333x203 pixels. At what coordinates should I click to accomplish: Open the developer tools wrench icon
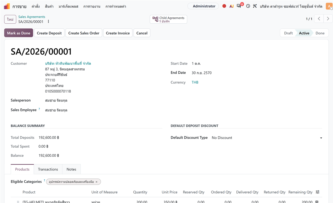[x=255, y=6]
